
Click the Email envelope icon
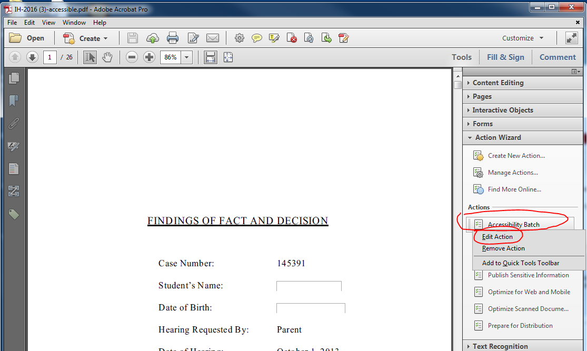[212, 38]
